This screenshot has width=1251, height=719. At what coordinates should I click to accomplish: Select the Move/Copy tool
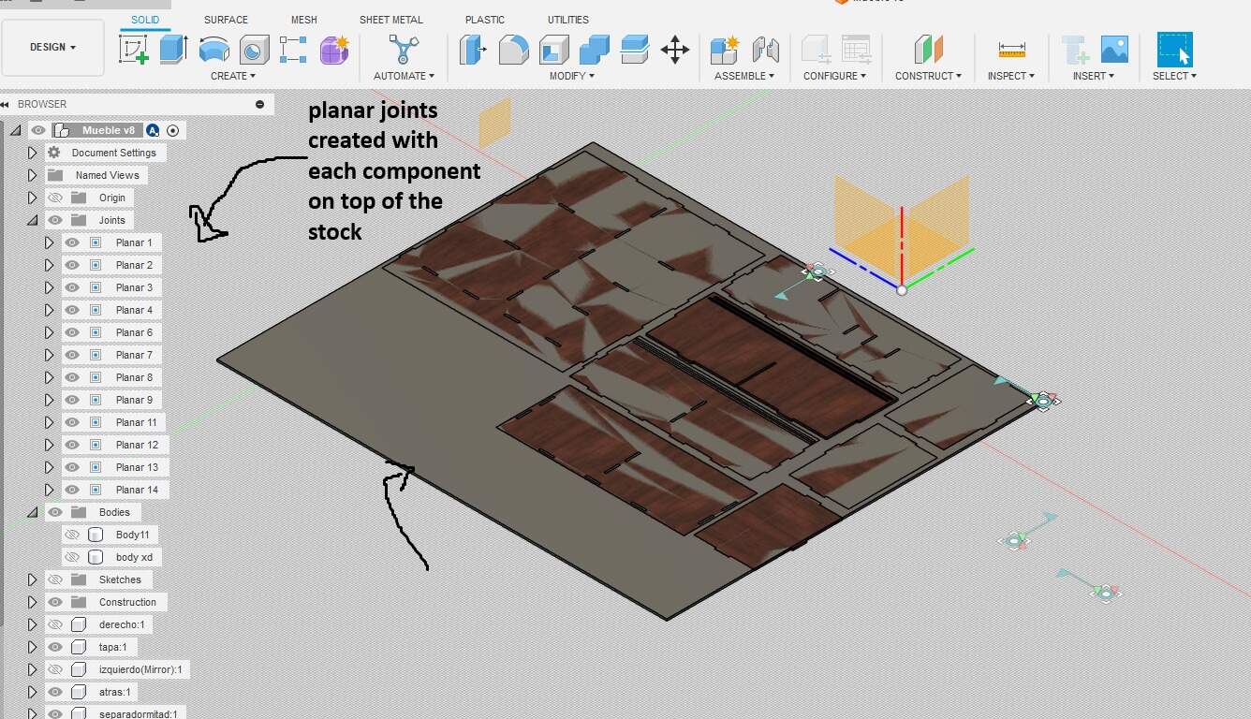pyautogui.click(x=675, y=49)
